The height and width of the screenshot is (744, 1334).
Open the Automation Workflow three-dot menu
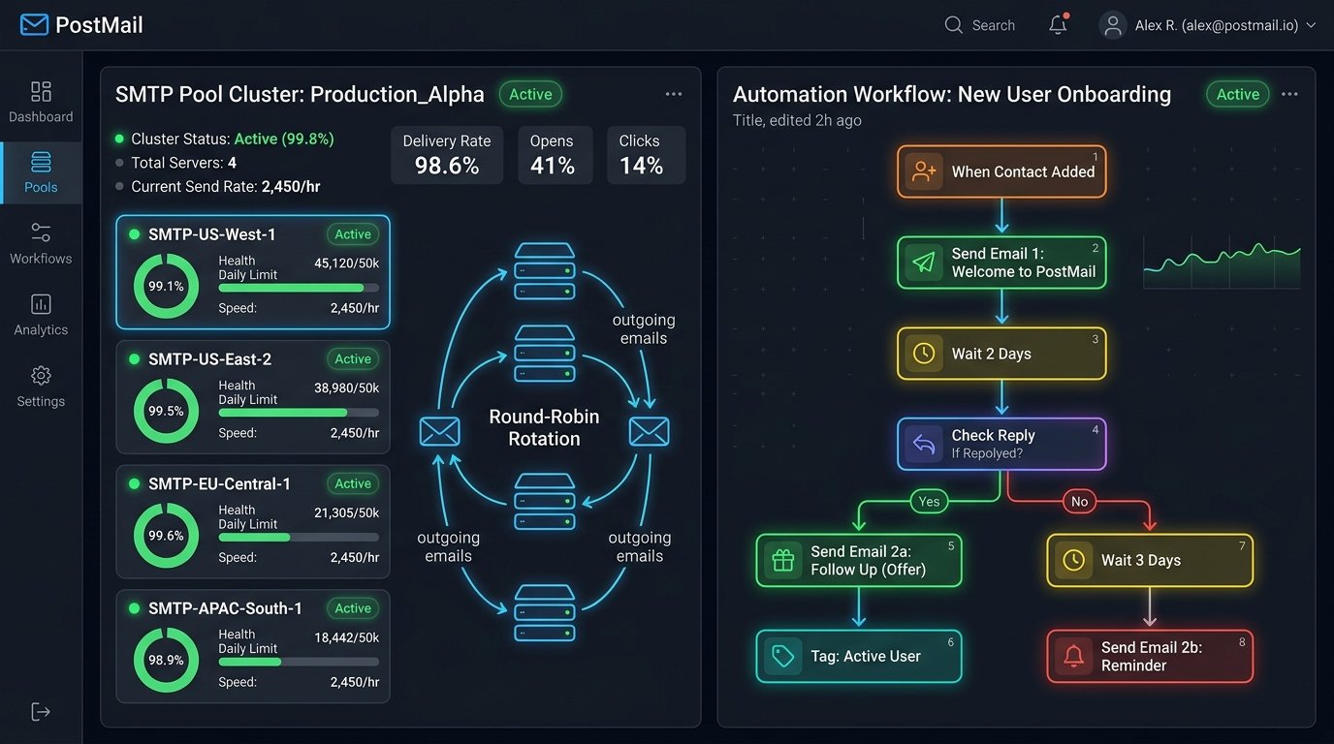coord(1289,94)
